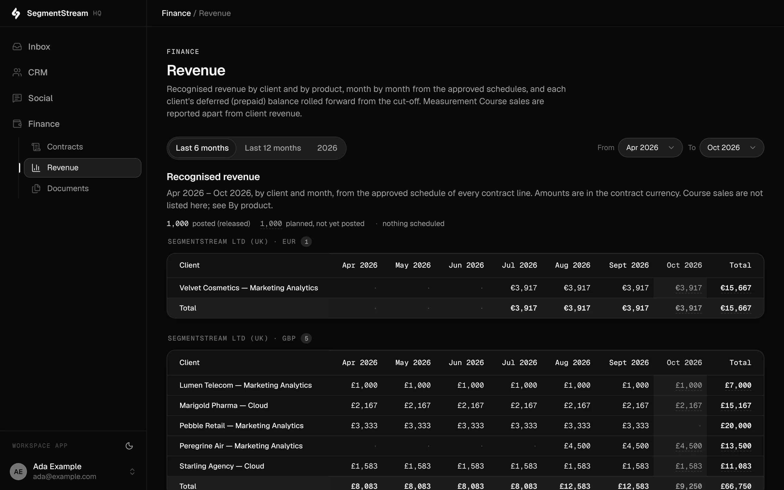784x490 pixels.
Task: Click Starling Agency total £11,083
Action: [x=736, y=466]
